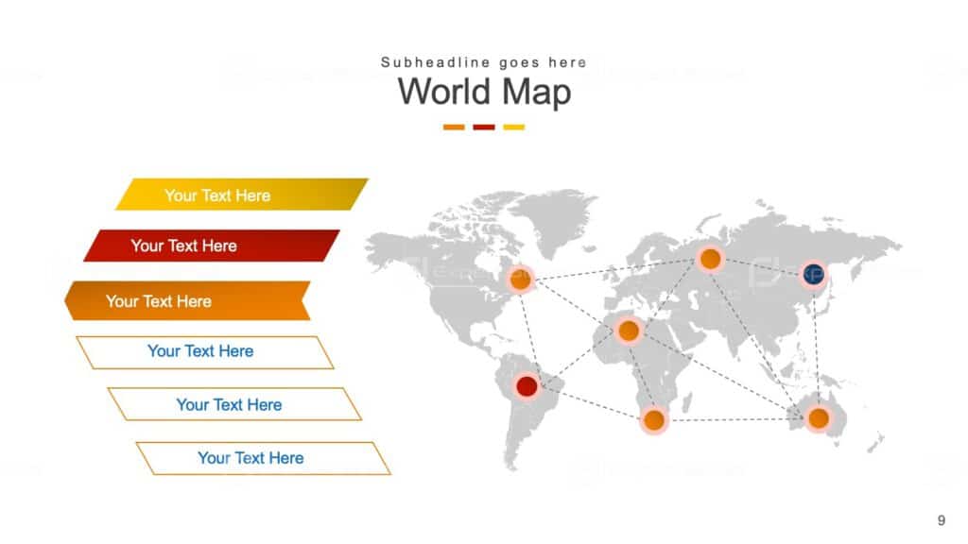The width and height of the screenshot is (968, 544).
Task: Open the fourth Your Text Here dropdown
Action: 200,351
